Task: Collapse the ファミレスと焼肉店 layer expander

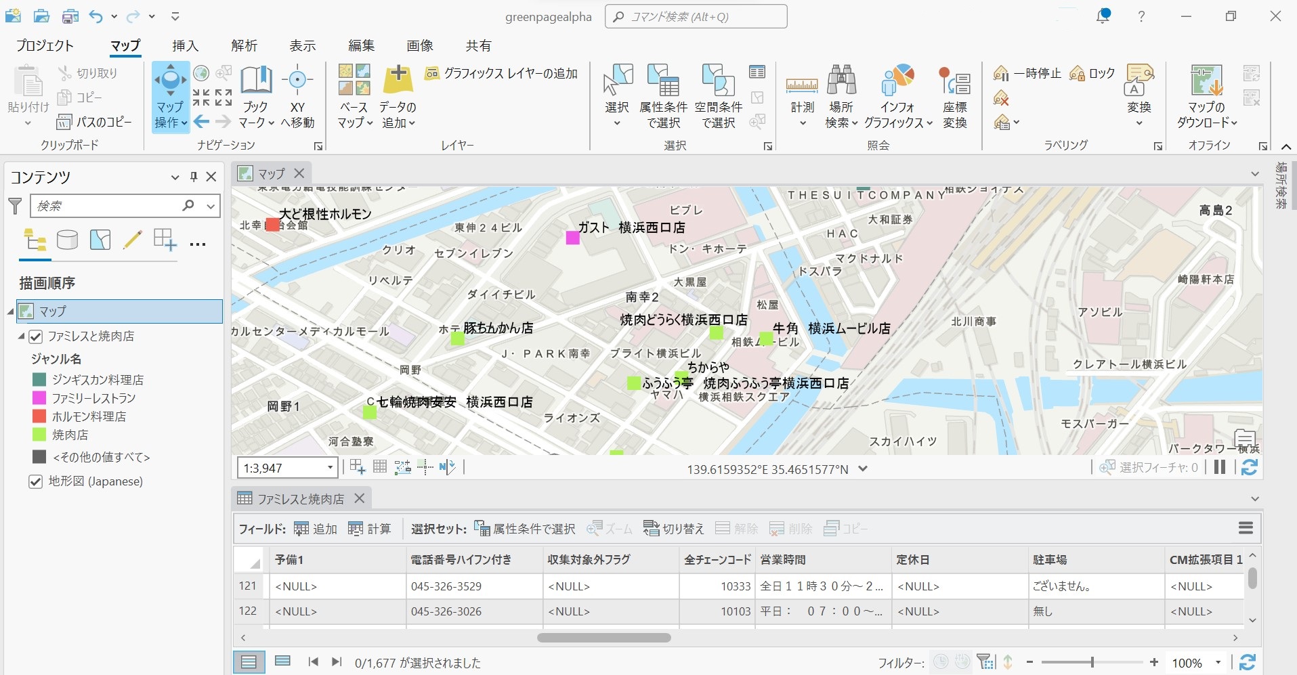Action: click(x=21, y=336)
